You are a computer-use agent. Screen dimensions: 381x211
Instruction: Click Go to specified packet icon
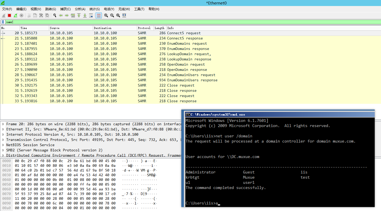tap(73, 15)
